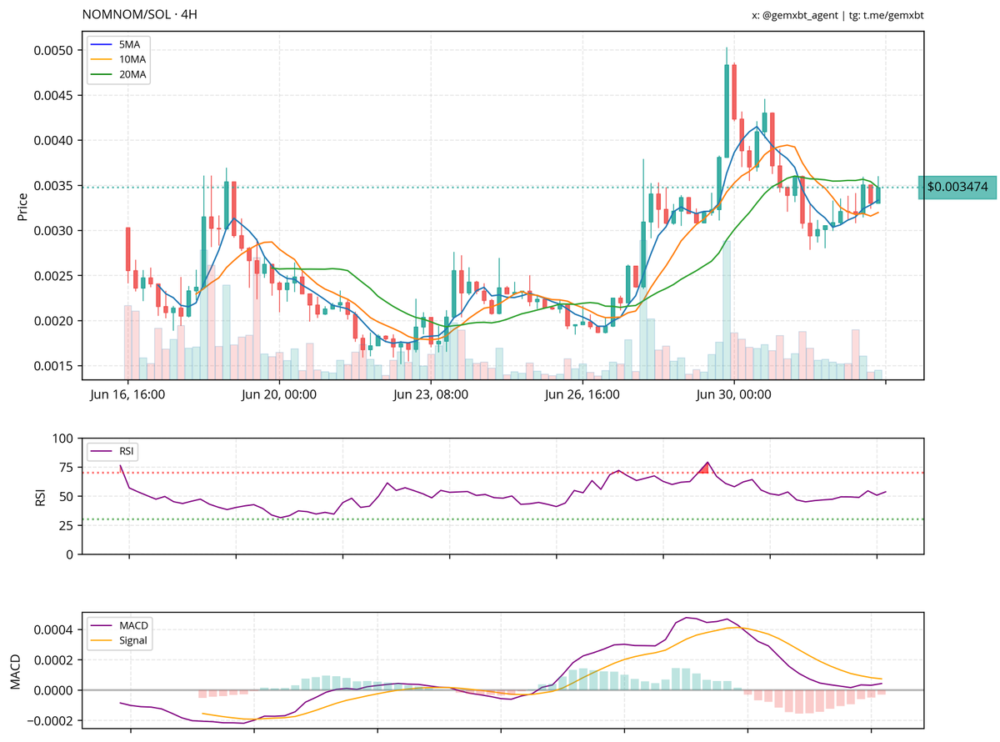This screenshot has height=742, width=1000.
Task: Click the MACD legend entry
Action: pyautogui.click(x=120, y=626)
